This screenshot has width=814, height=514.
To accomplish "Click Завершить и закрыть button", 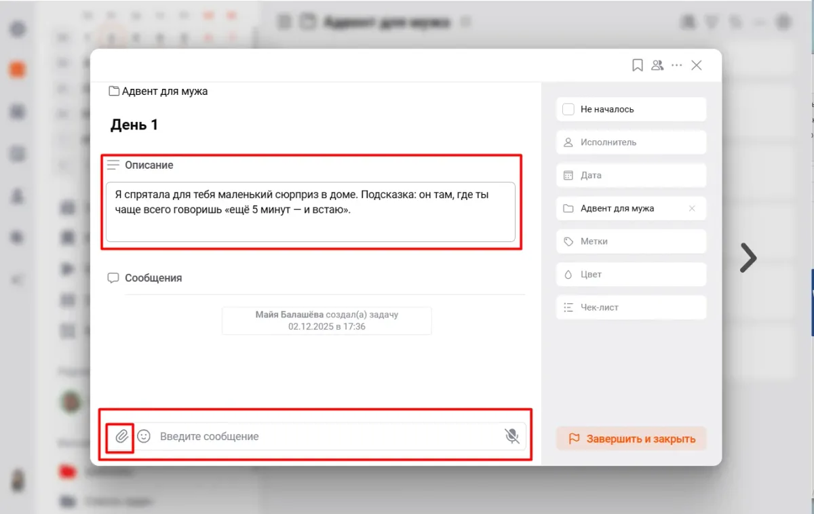I will pyautogui.click(x=631, y=439).
